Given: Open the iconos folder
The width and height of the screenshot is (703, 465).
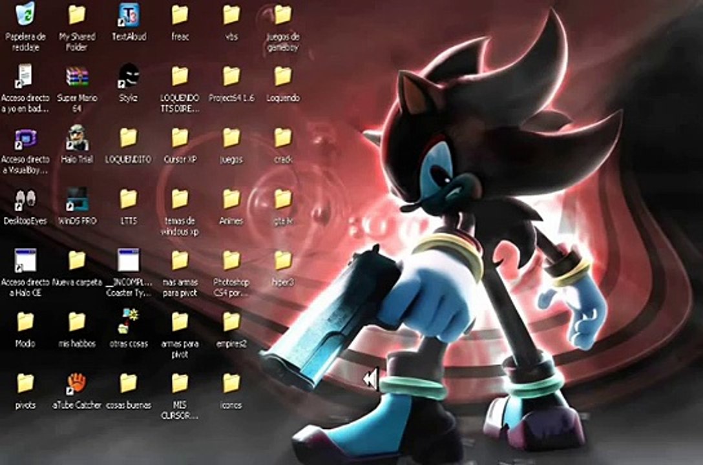Looking at the screenshot, I should pyautogui.click(x=231, y=382).
